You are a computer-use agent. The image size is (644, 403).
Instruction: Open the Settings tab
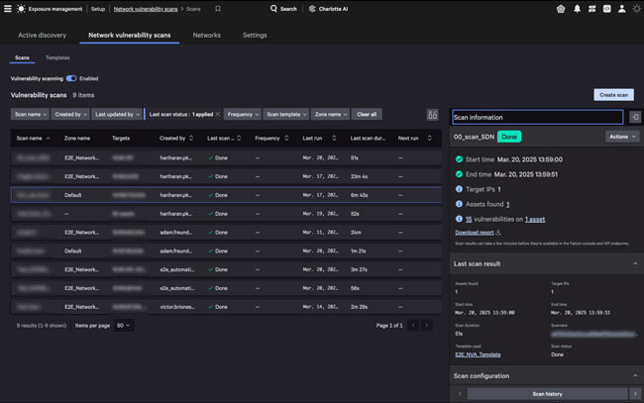pos(255,36)
